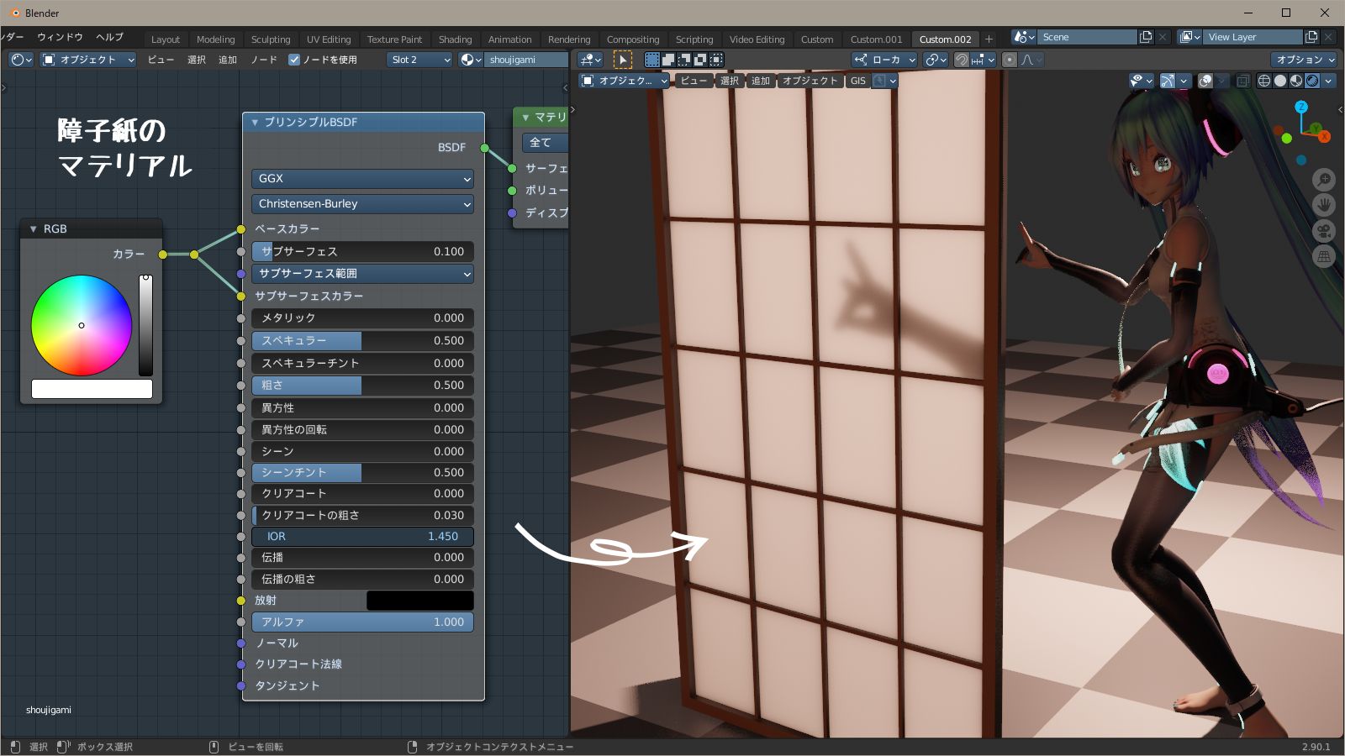Screen dimensions: 1345x756
Task: Toggle viewport overlays display
Action: pyautogui.click(x=1205, y=81)
